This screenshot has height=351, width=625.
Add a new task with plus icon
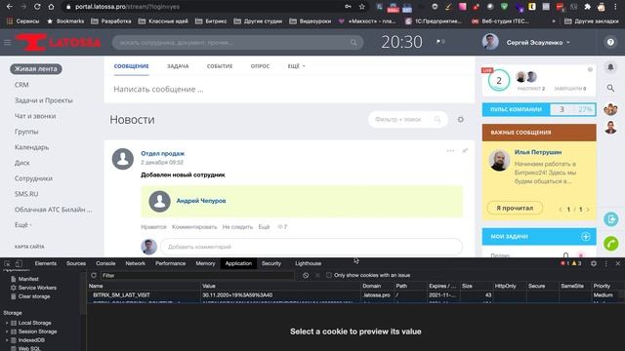[586, 236]
